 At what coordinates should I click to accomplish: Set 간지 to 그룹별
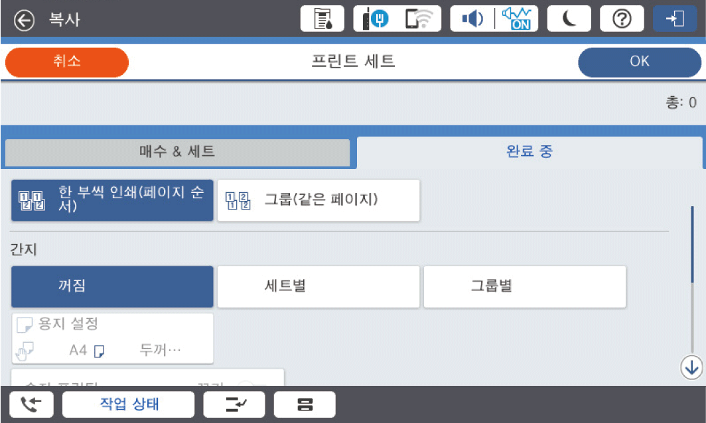click(524, 287)
